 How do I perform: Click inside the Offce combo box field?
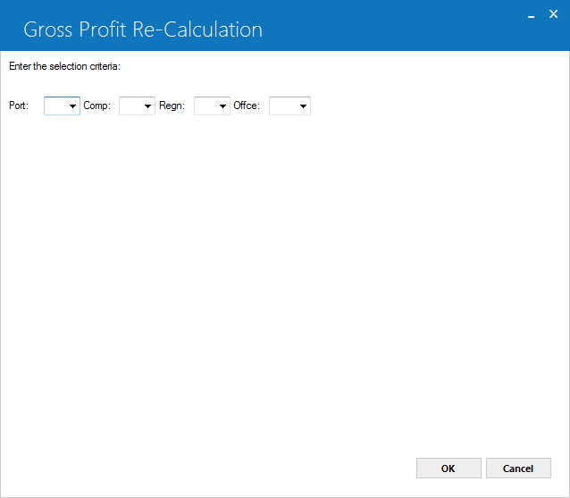coord(284,106)
